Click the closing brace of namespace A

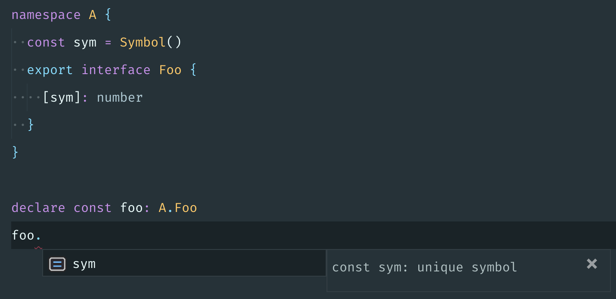(x=14, y=152)
